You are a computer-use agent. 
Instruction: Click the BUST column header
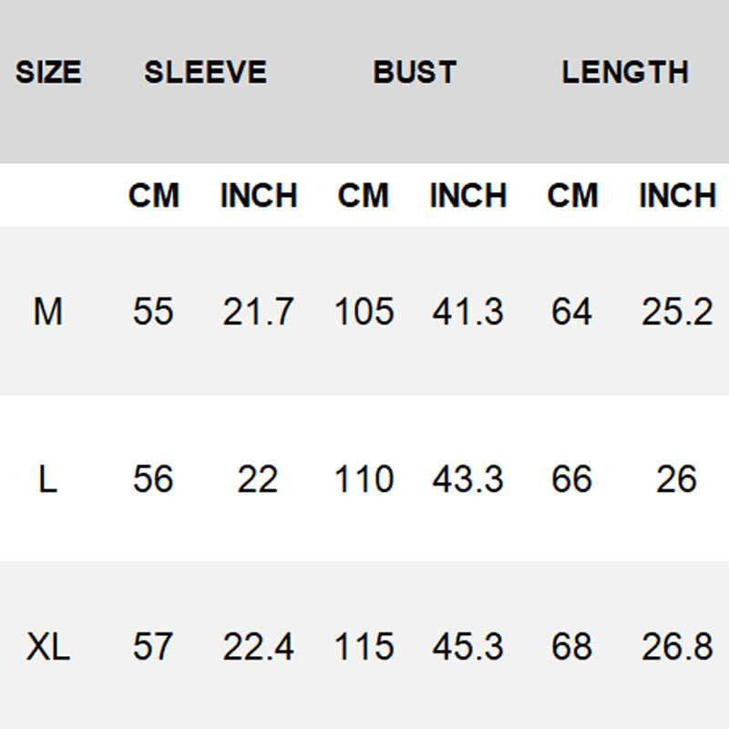click(x=415, y=72)
